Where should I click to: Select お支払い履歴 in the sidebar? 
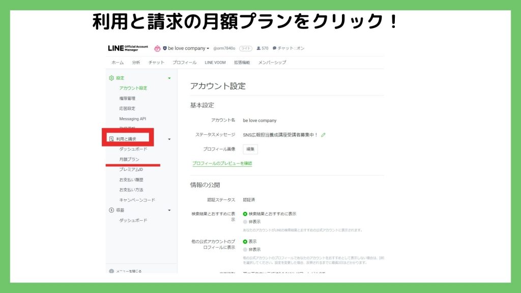[131, 180]
